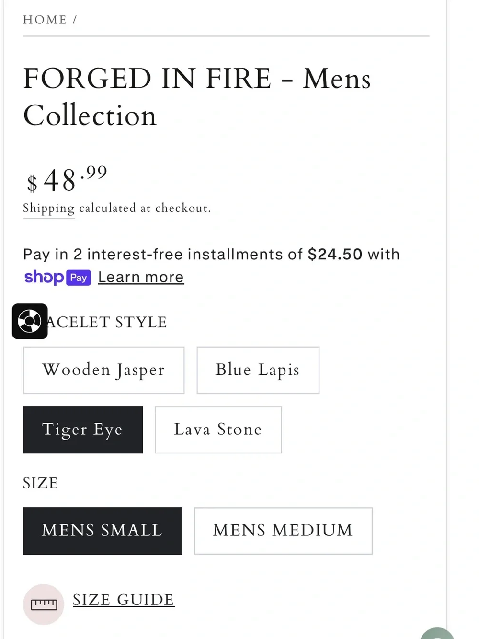The image size is (479, 639).
Task: Click Learn more about Shop Pay installments
Action: pos(141,277)
